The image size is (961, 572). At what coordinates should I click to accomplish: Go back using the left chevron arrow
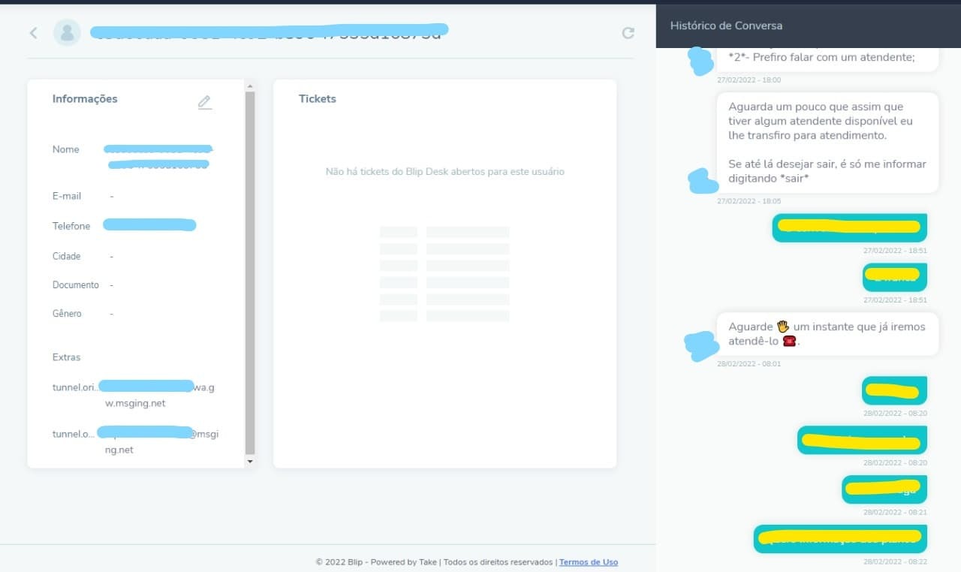tap(33, 33)
